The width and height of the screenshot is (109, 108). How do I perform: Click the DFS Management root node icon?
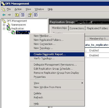(4, 21)
